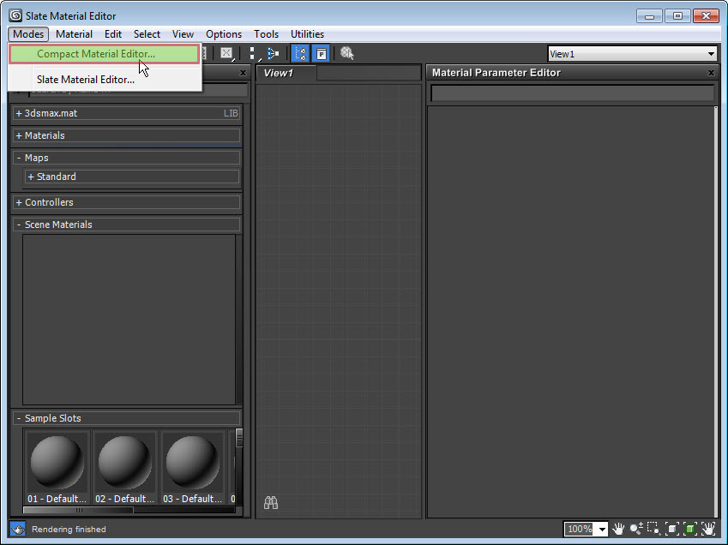Close the Material Parameter Editor panel
The image size is (728, 545).
(711, 73)
